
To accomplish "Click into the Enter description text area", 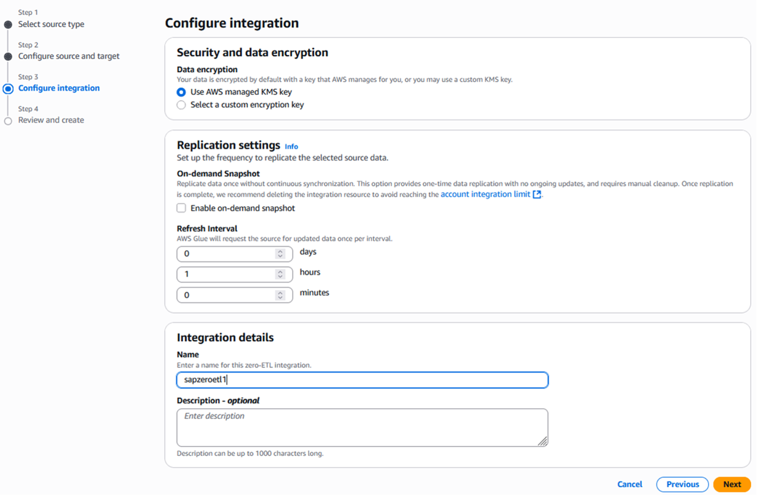I will pos(362,427).
